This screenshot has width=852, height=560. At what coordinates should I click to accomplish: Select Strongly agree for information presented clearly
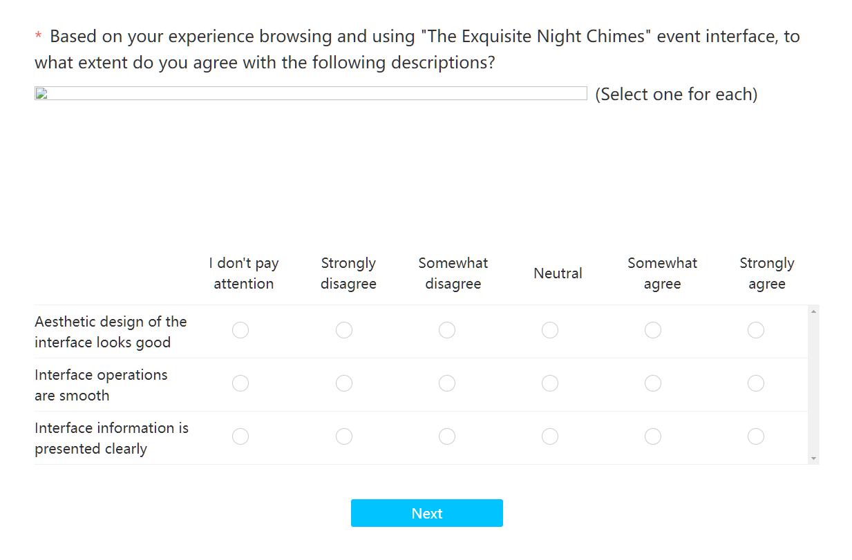click(x=755, y=436)
